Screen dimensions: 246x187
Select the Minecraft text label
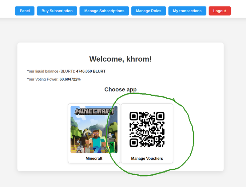click(94, 158)
